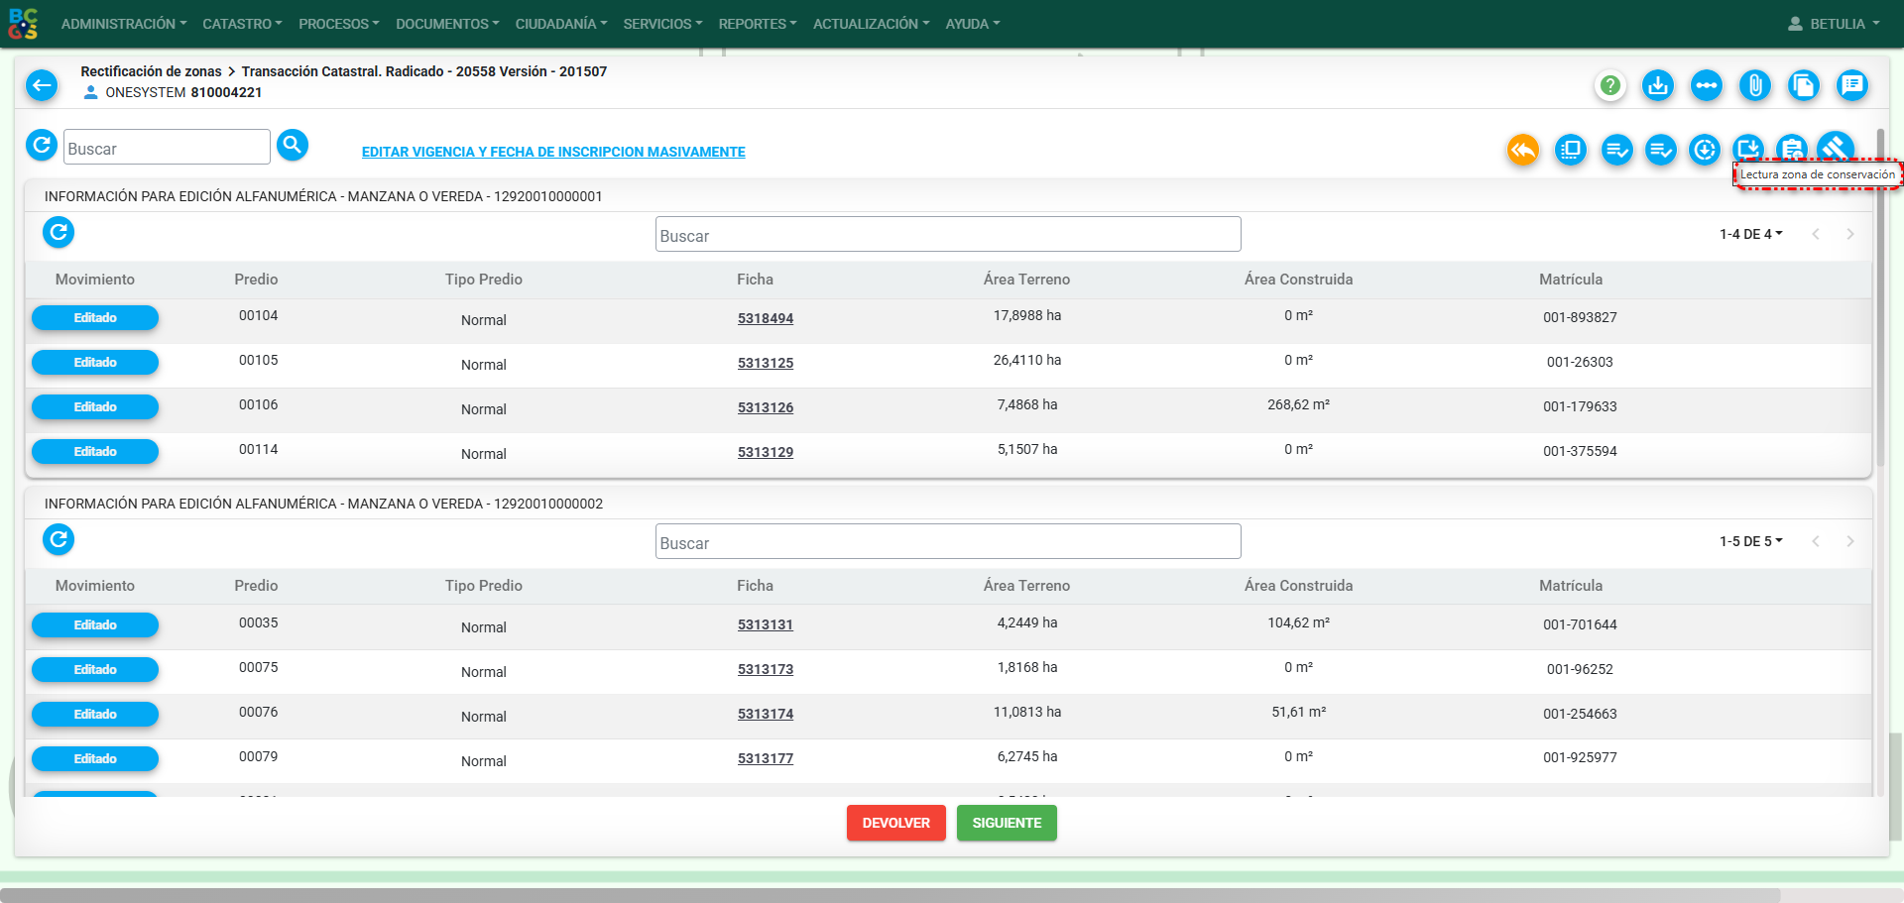The height and width of the screenshot is (903, 1904).
Task: Click the orange double-arrow reply icon
Action: (1523, 150)
